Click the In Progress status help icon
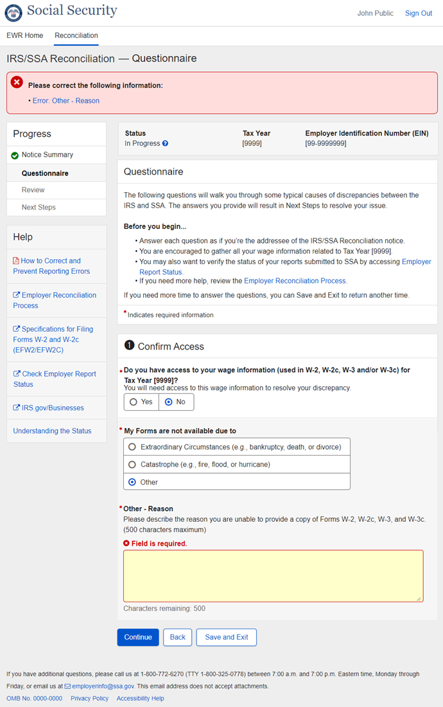This screenshot has height=707, width=443. click(x=165, y=143)
